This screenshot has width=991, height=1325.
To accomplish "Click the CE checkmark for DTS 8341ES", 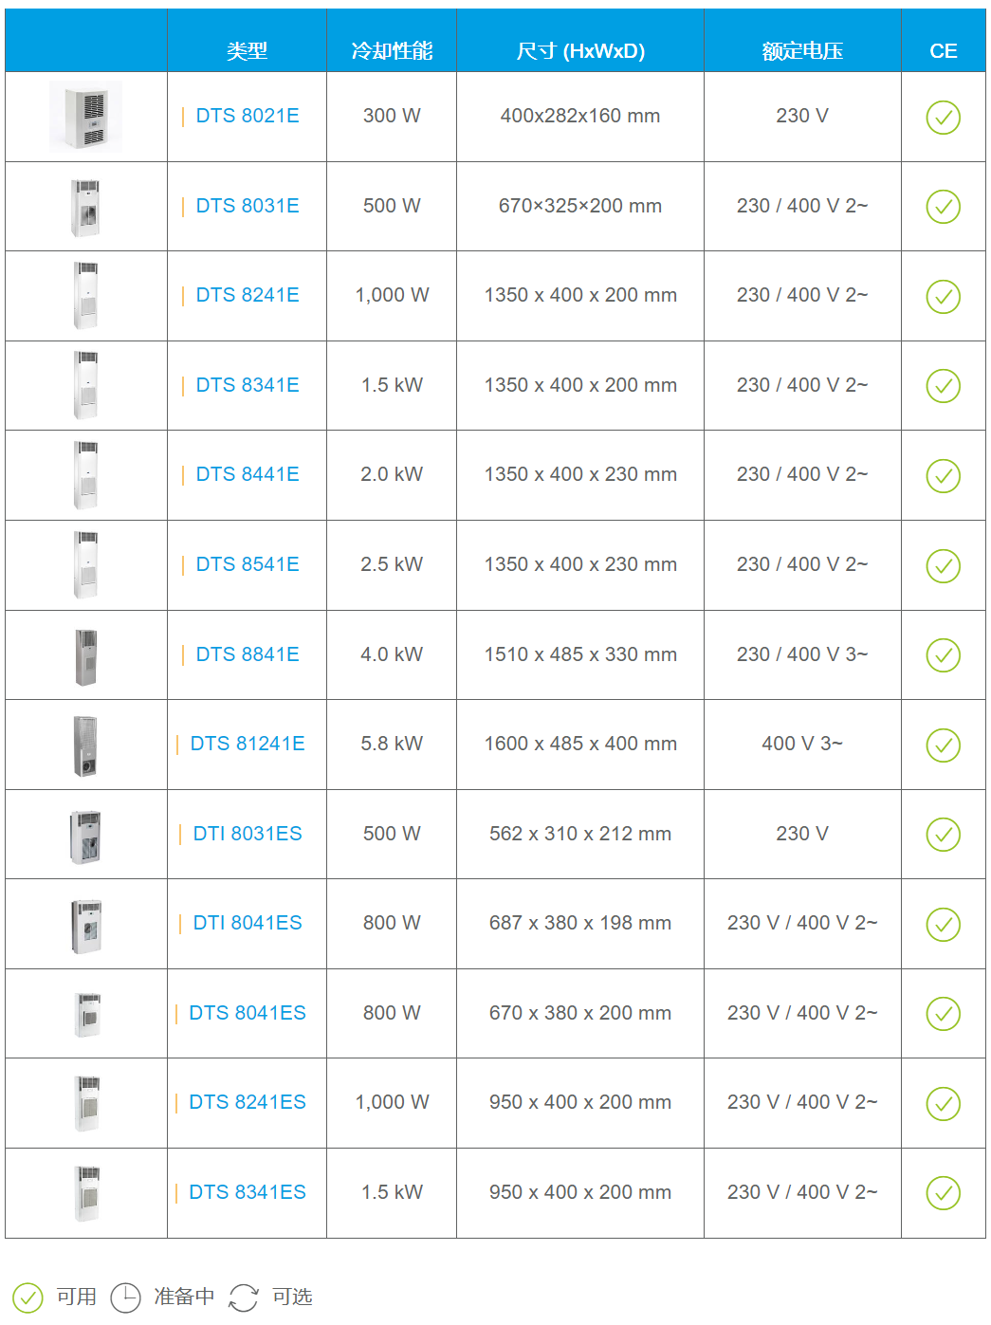I will click(943, 1193).
